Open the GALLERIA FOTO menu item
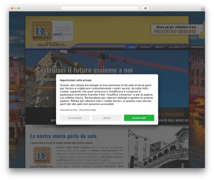The width and height of the screenshot is (214, 181). [x=176, y=47]
